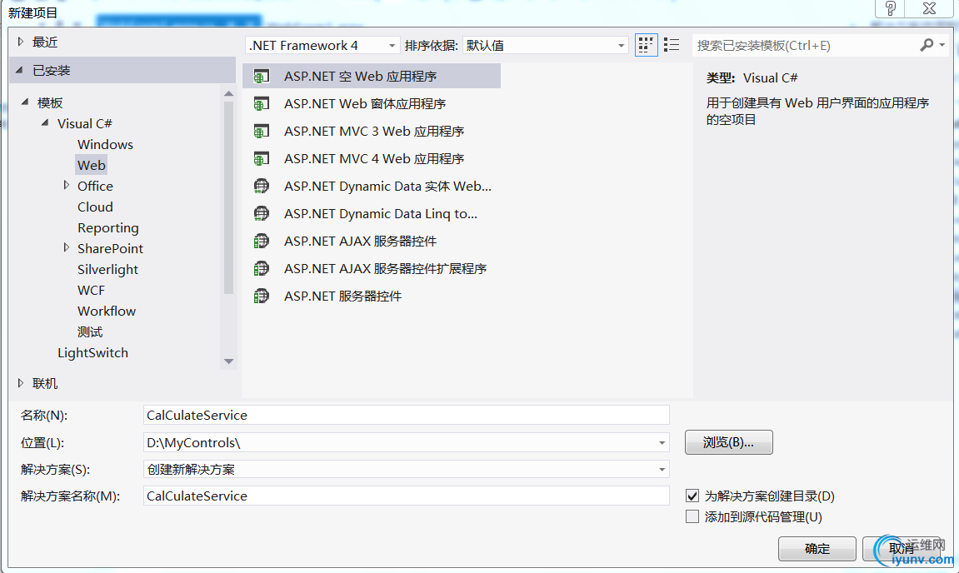Select ASP.NET MVC 4 Web 应用程序 text

tap(374, 159)
